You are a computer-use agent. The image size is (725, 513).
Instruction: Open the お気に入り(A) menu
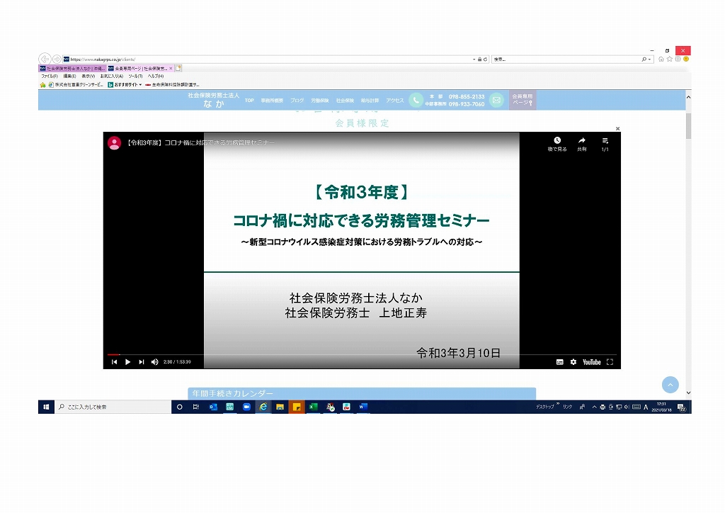point(111,76)
